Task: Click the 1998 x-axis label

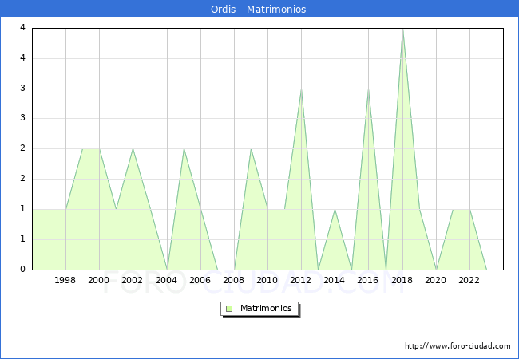Action: click(65, 280)
